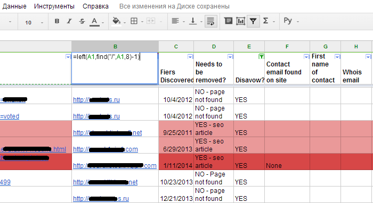Select the cell containing None
373x203 pixels.
click(287, 162)
